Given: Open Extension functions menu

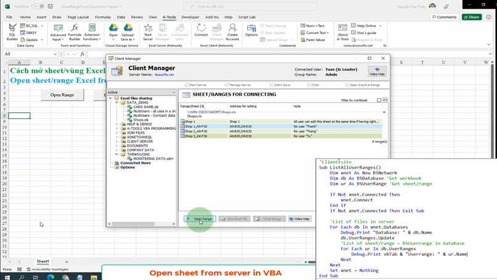Looking at the screenshot, I should click(x=92, y=32).
